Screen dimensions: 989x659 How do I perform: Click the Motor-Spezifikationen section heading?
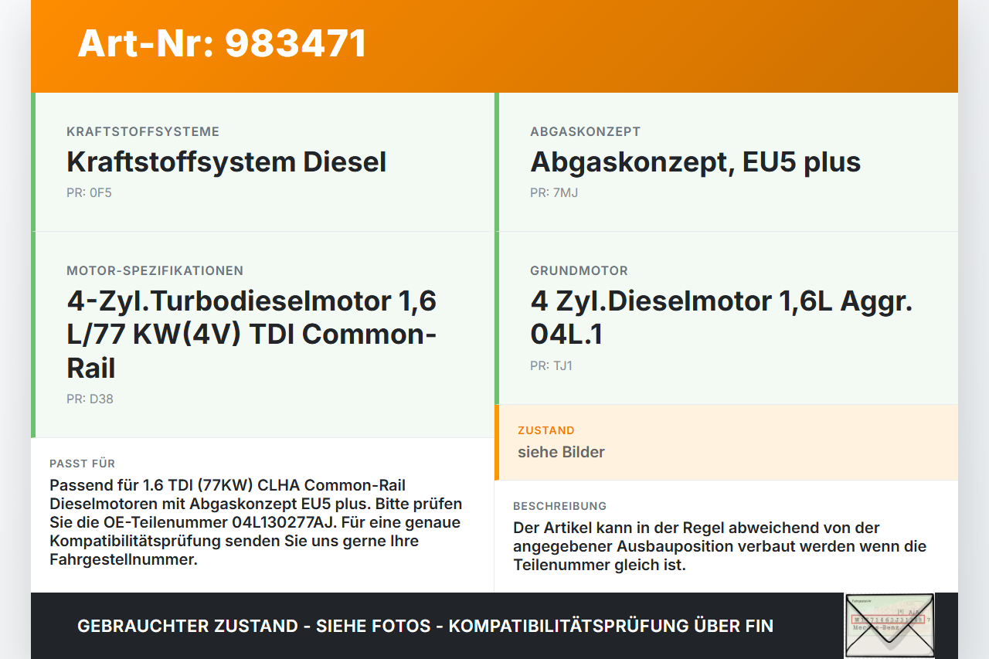click(155, 270)
